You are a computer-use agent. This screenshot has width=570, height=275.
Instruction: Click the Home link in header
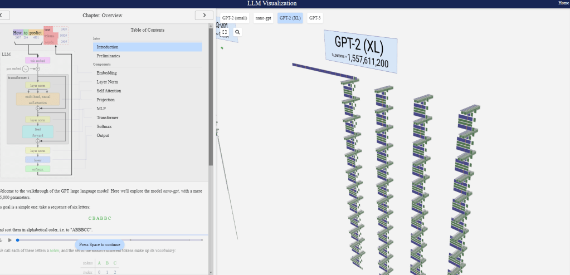(x=563, y=3)
